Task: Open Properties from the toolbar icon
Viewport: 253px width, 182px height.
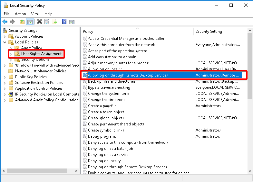Action: [47, 22]
